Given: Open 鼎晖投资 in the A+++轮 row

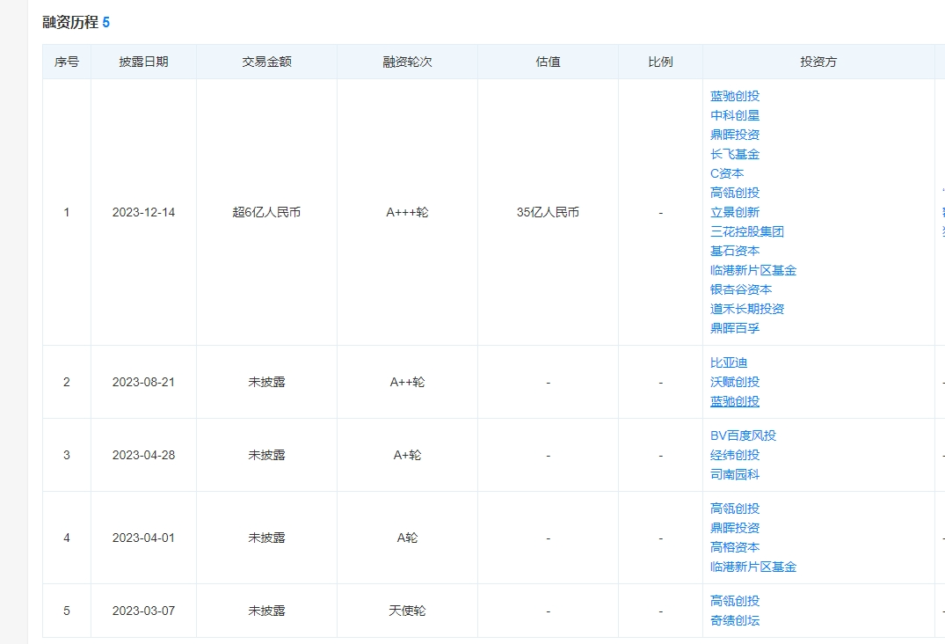Looking at the screenshot, I should 735,135.
